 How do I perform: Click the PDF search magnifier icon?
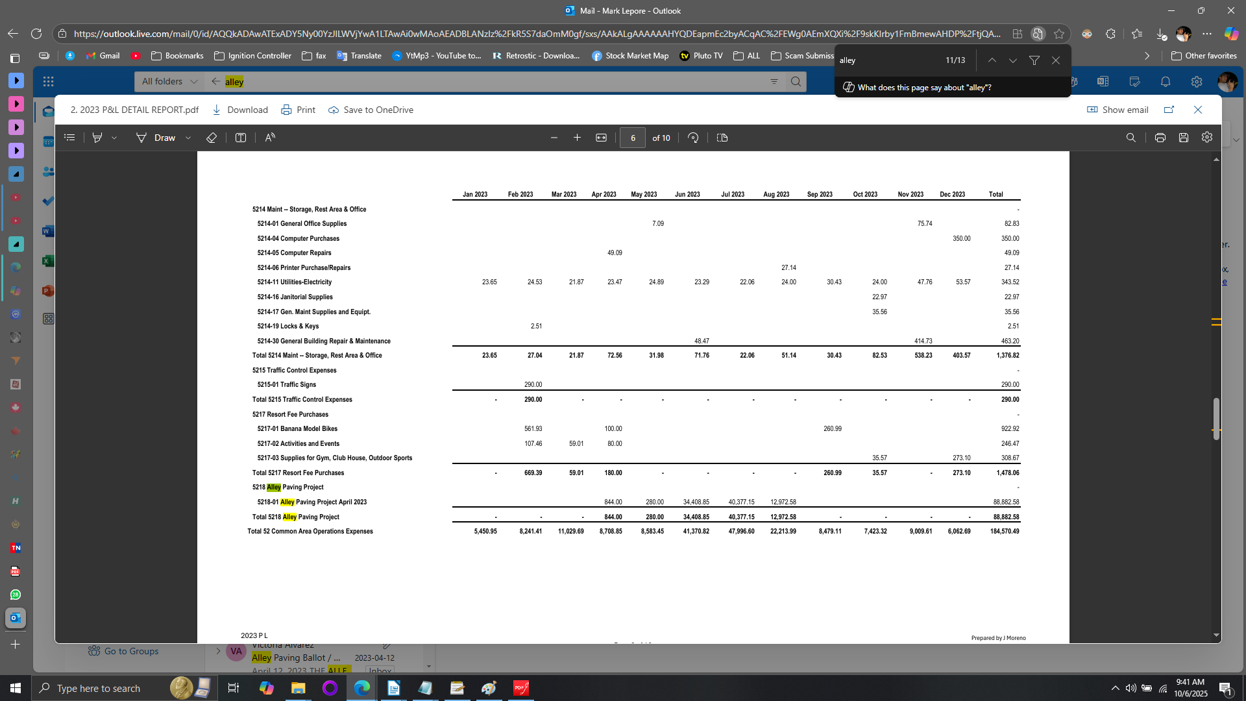point(1130,138)
